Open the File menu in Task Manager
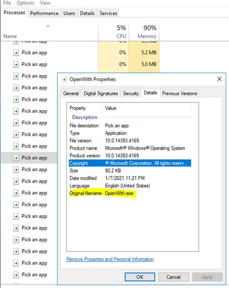This screenshot has width=229, height=288. point(7,3)
